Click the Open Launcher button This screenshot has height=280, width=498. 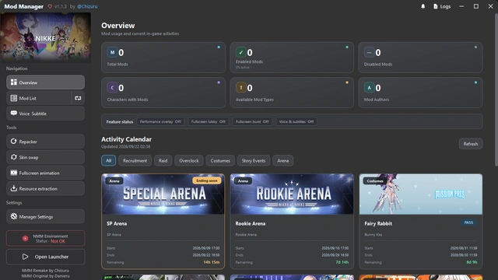click(x=45, y=257)
